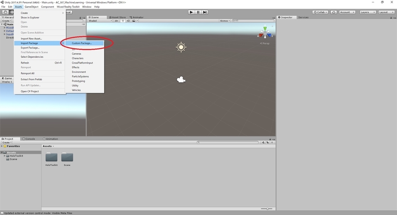Screen dimensions: 397x215
Task: Choose Environment package in submenu
Action: pos(84,72)
